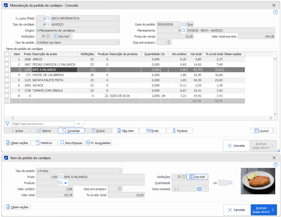281x217 pixels.
Task: Open Obs.item for the selected item
Action: click(x=125, y=131)
